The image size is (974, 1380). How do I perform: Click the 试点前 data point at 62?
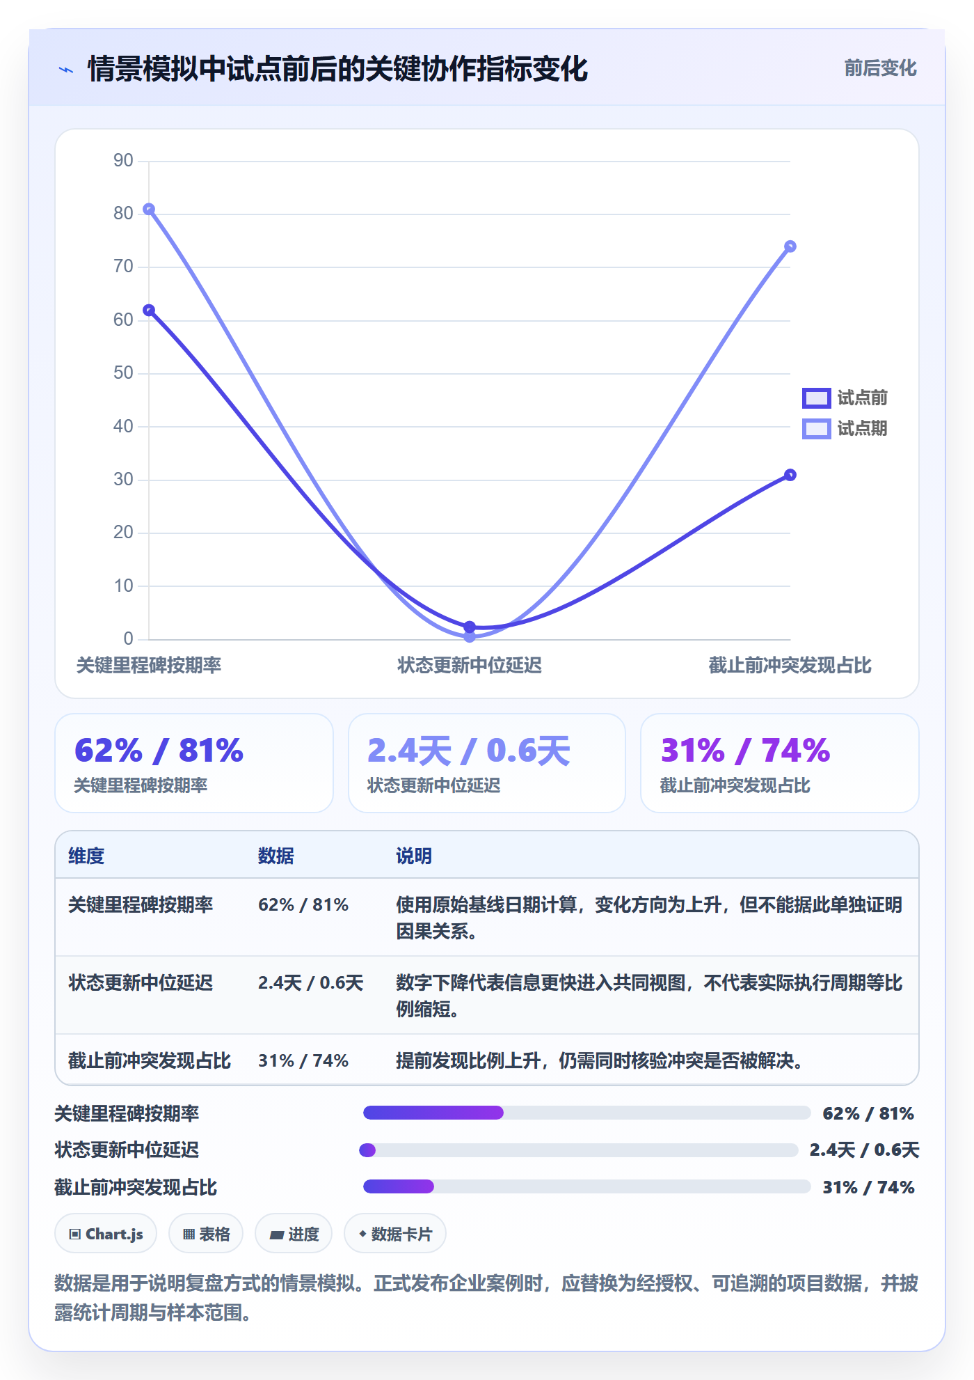pos(149,310)
